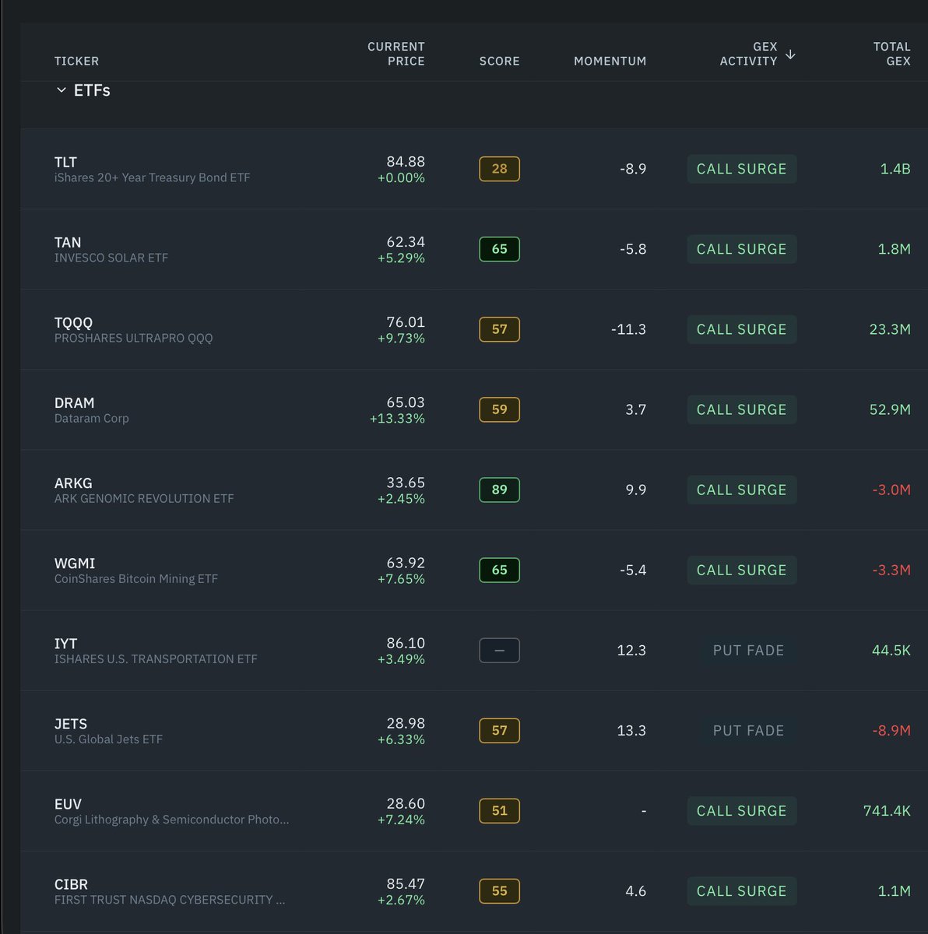Click TLT score badge 28
Viewport: 928px width, 934px height.
[x=499, y=169]
